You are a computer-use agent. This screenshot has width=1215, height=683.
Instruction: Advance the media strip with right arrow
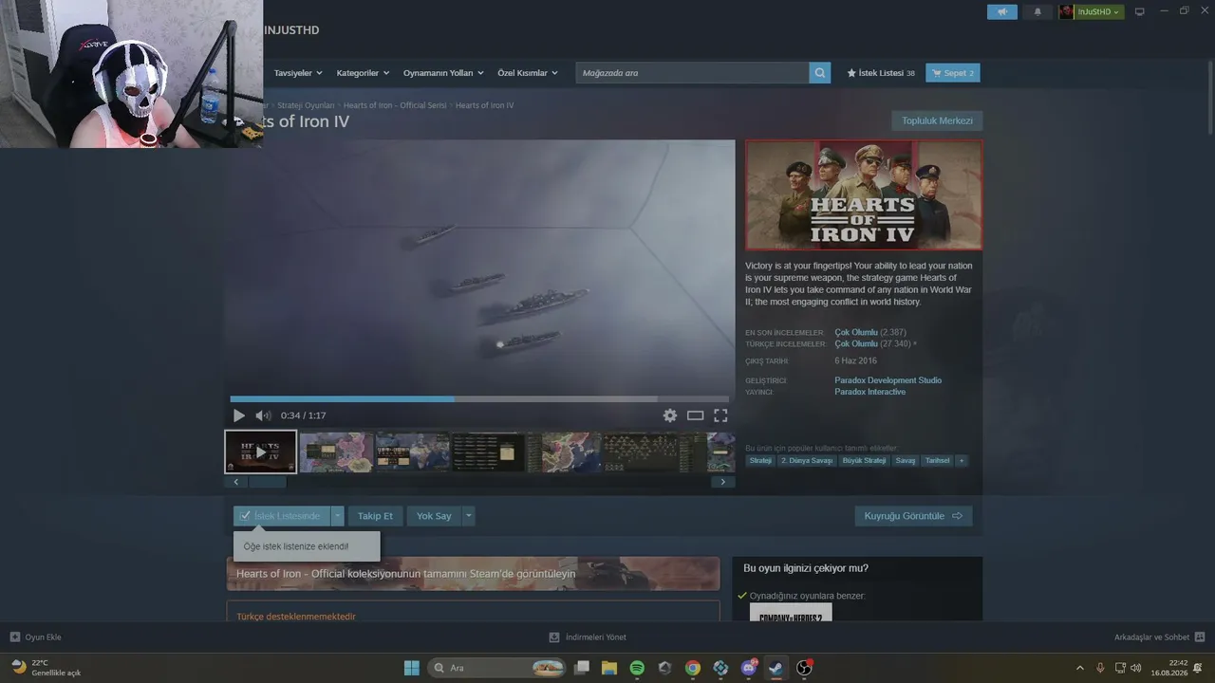click(x=722, y=482)
